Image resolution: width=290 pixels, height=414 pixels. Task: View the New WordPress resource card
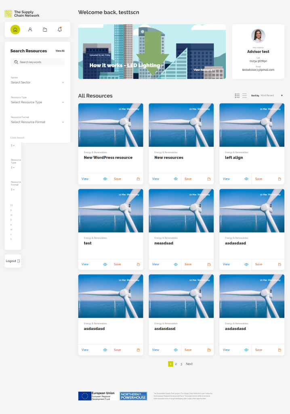(x=94, y=179)
